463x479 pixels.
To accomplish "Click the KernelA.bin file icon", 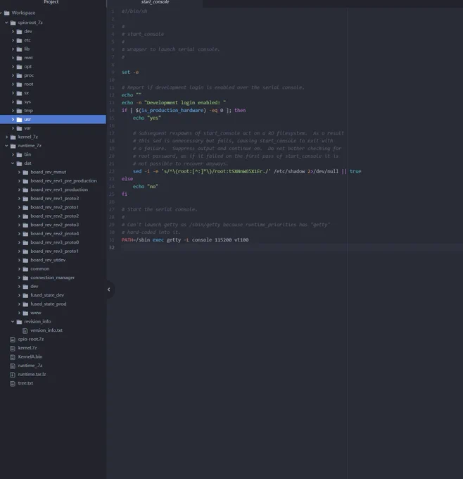I will tap(13, 357).
